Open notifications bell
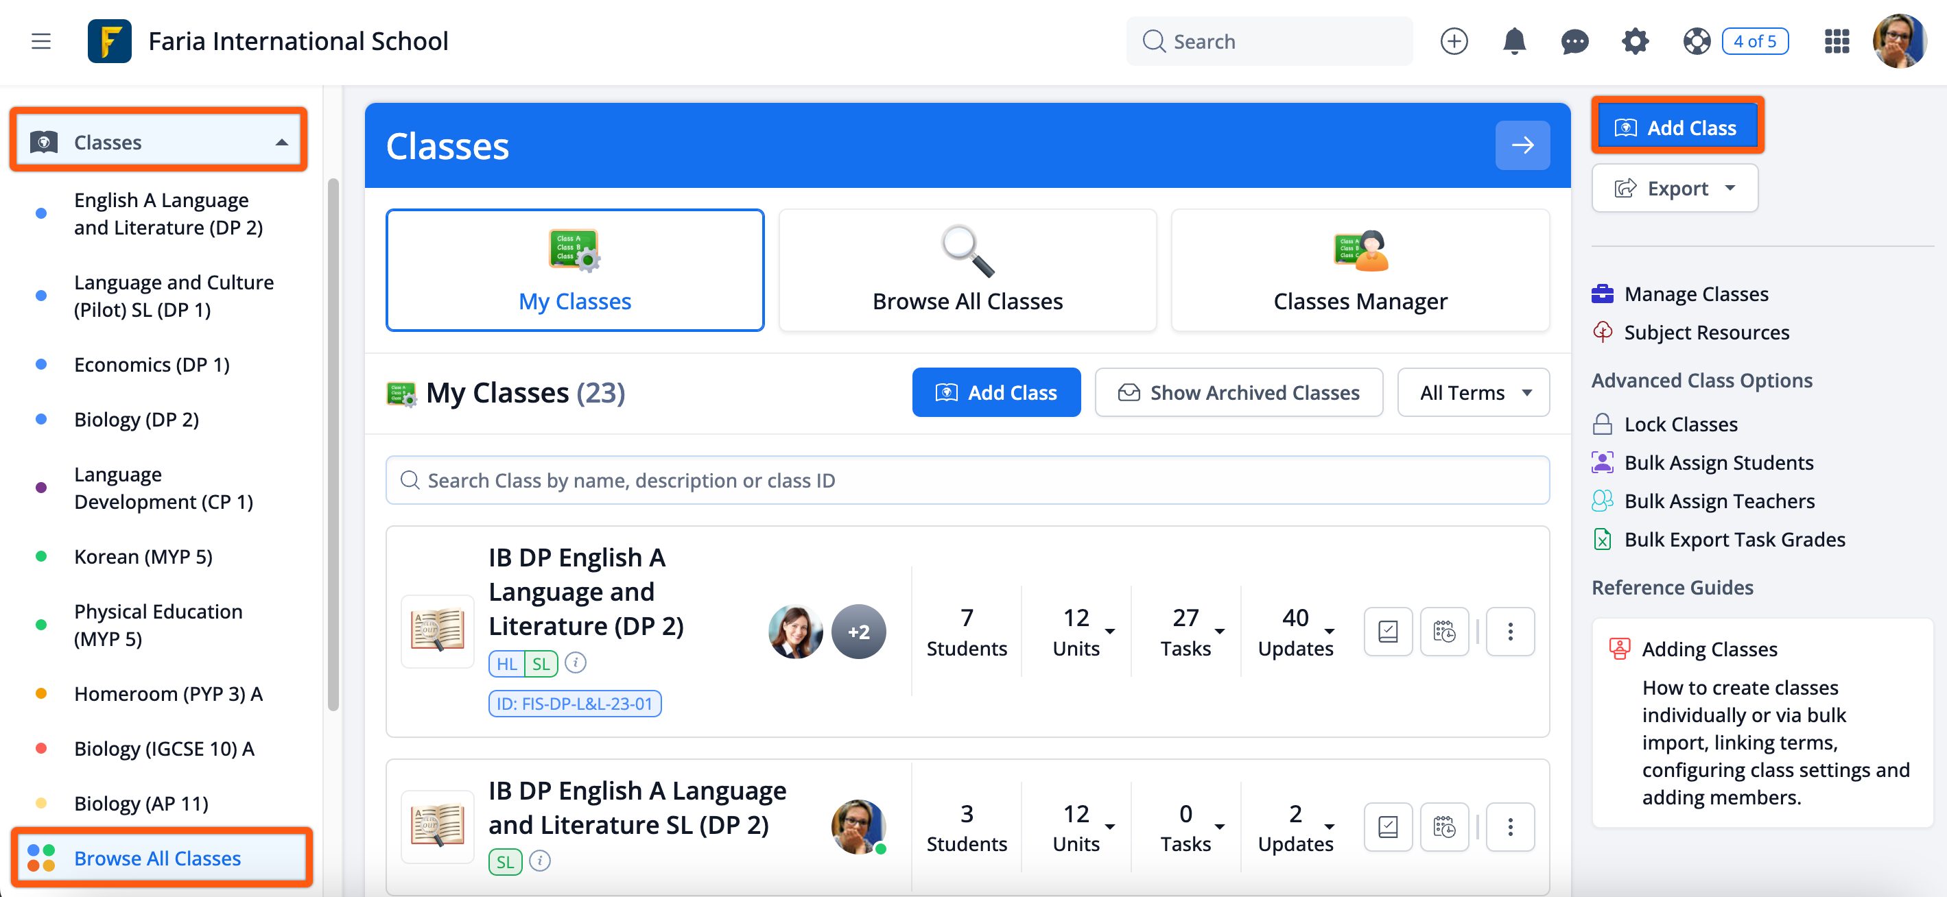This screenshot has height=897, width=1947. pyautogui.click(x=1514, y=41)
